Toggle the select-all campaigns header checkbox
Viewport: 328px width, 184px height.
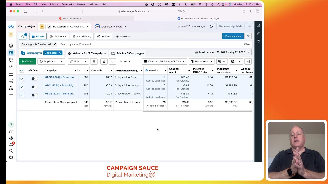[22, 71]
